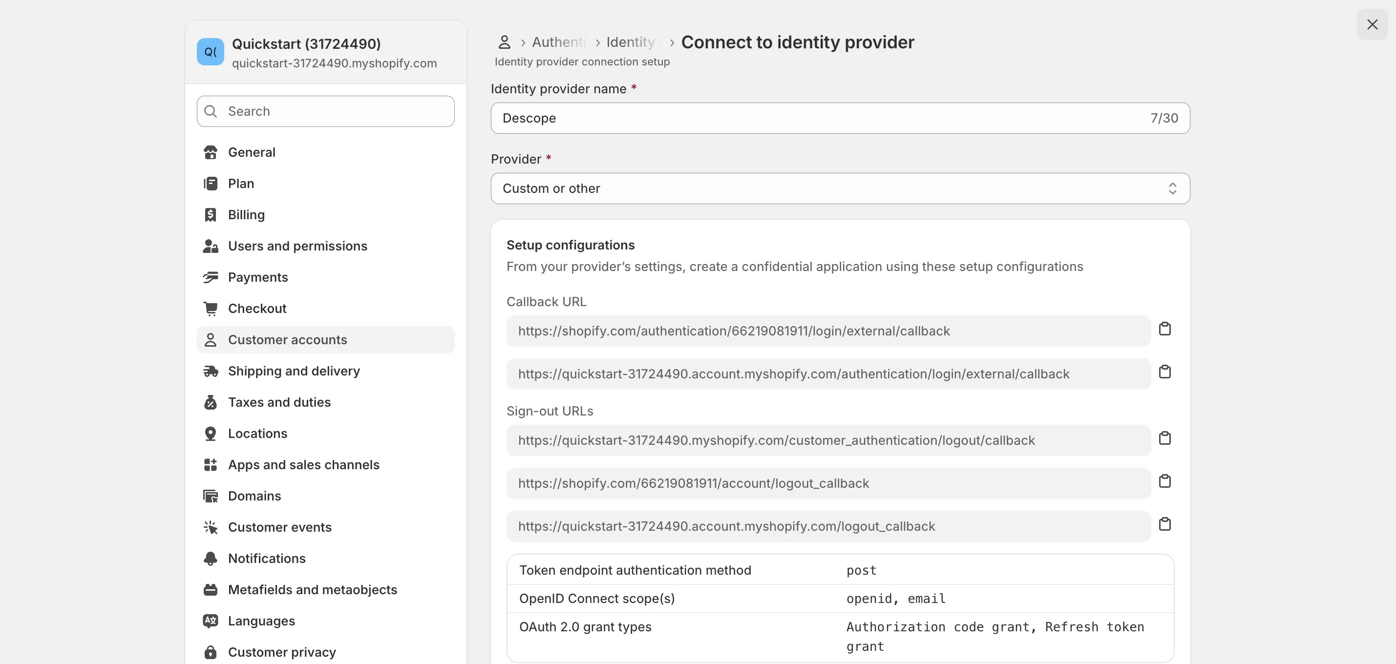Close the settings dialog with X
The height and width of the screenshot is (664, 1396).
pos(1372,24)
